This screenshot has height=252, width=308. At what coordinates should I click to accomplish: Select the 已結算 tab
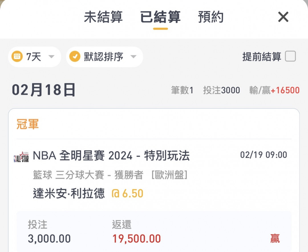pos(160,17)
